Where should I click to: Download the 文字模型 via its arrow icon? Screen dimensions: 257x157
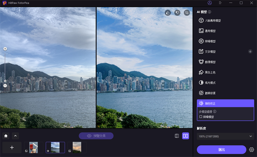point(250,52)
